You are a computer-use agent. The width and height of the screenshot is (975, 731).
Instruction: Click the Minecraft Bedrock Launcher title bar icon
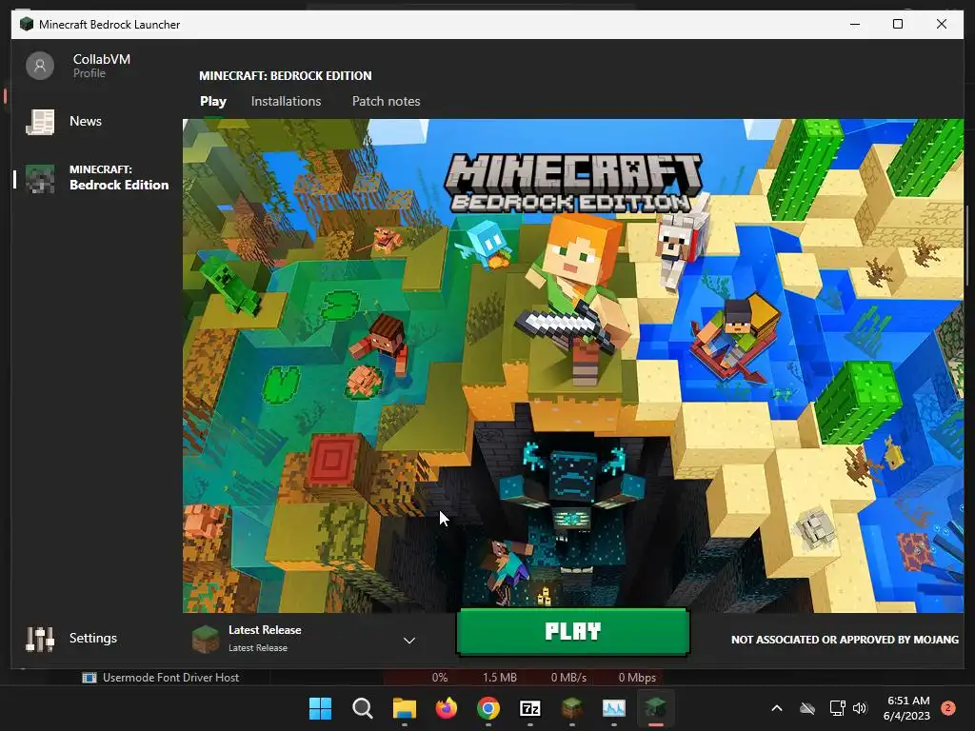point(26,24)
